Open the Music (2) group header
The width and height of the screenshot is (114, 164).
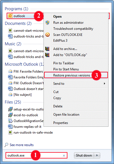pyautogui.click(x=13, y=44)
